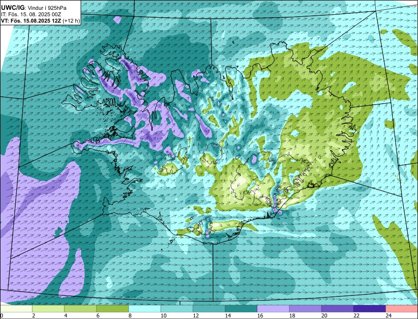
Task: Click the 'UWC/IG: Vindur í 925hPa' title
Action: [x=33, y=8]
